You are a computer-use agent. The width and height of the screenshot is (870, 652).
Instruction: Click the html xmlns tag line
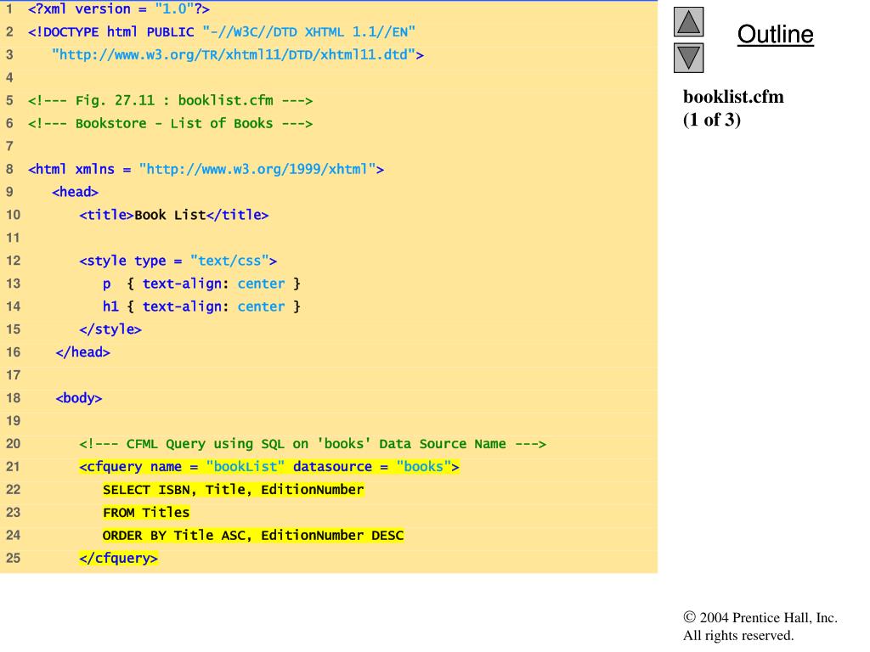(206, 169)
